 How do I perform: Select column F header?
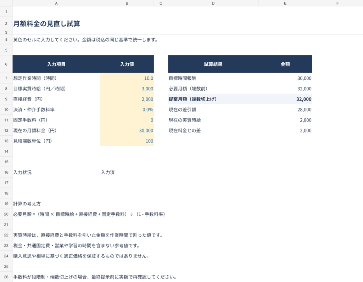(x=337, y=3)
